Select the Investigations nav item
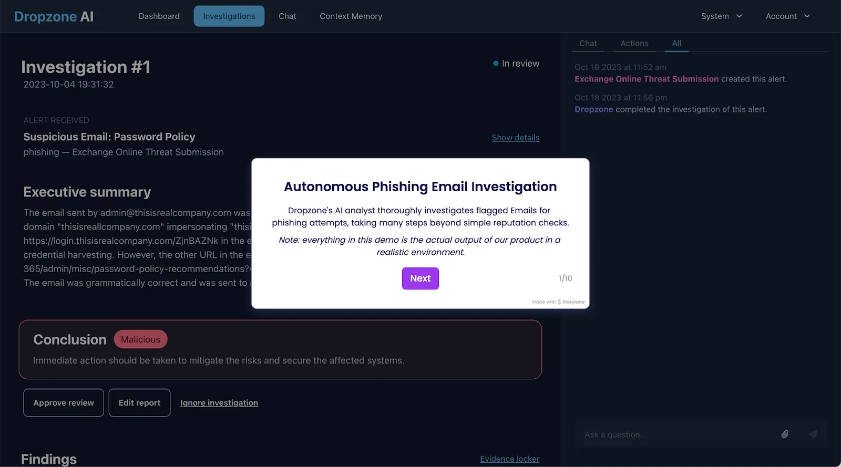841x467 pixels. [x=229, y=16]
